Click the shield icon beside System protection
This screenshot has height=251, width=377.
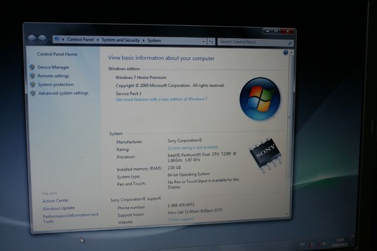[x=32, y=85]
